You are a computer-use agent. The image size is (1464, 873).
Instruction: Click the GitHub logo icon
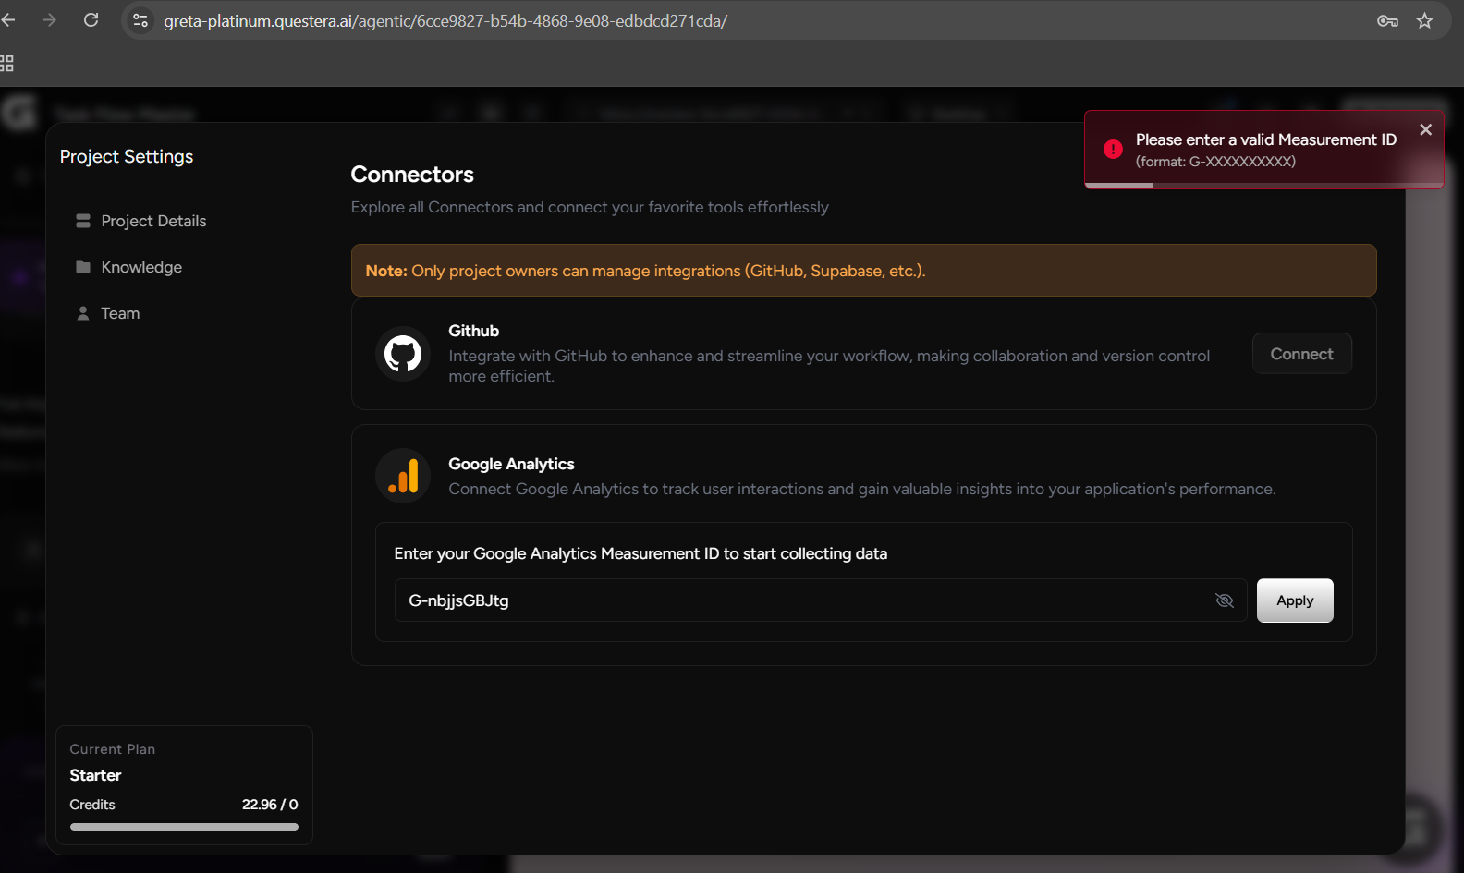pyautogui.click(x=403, y=354)
